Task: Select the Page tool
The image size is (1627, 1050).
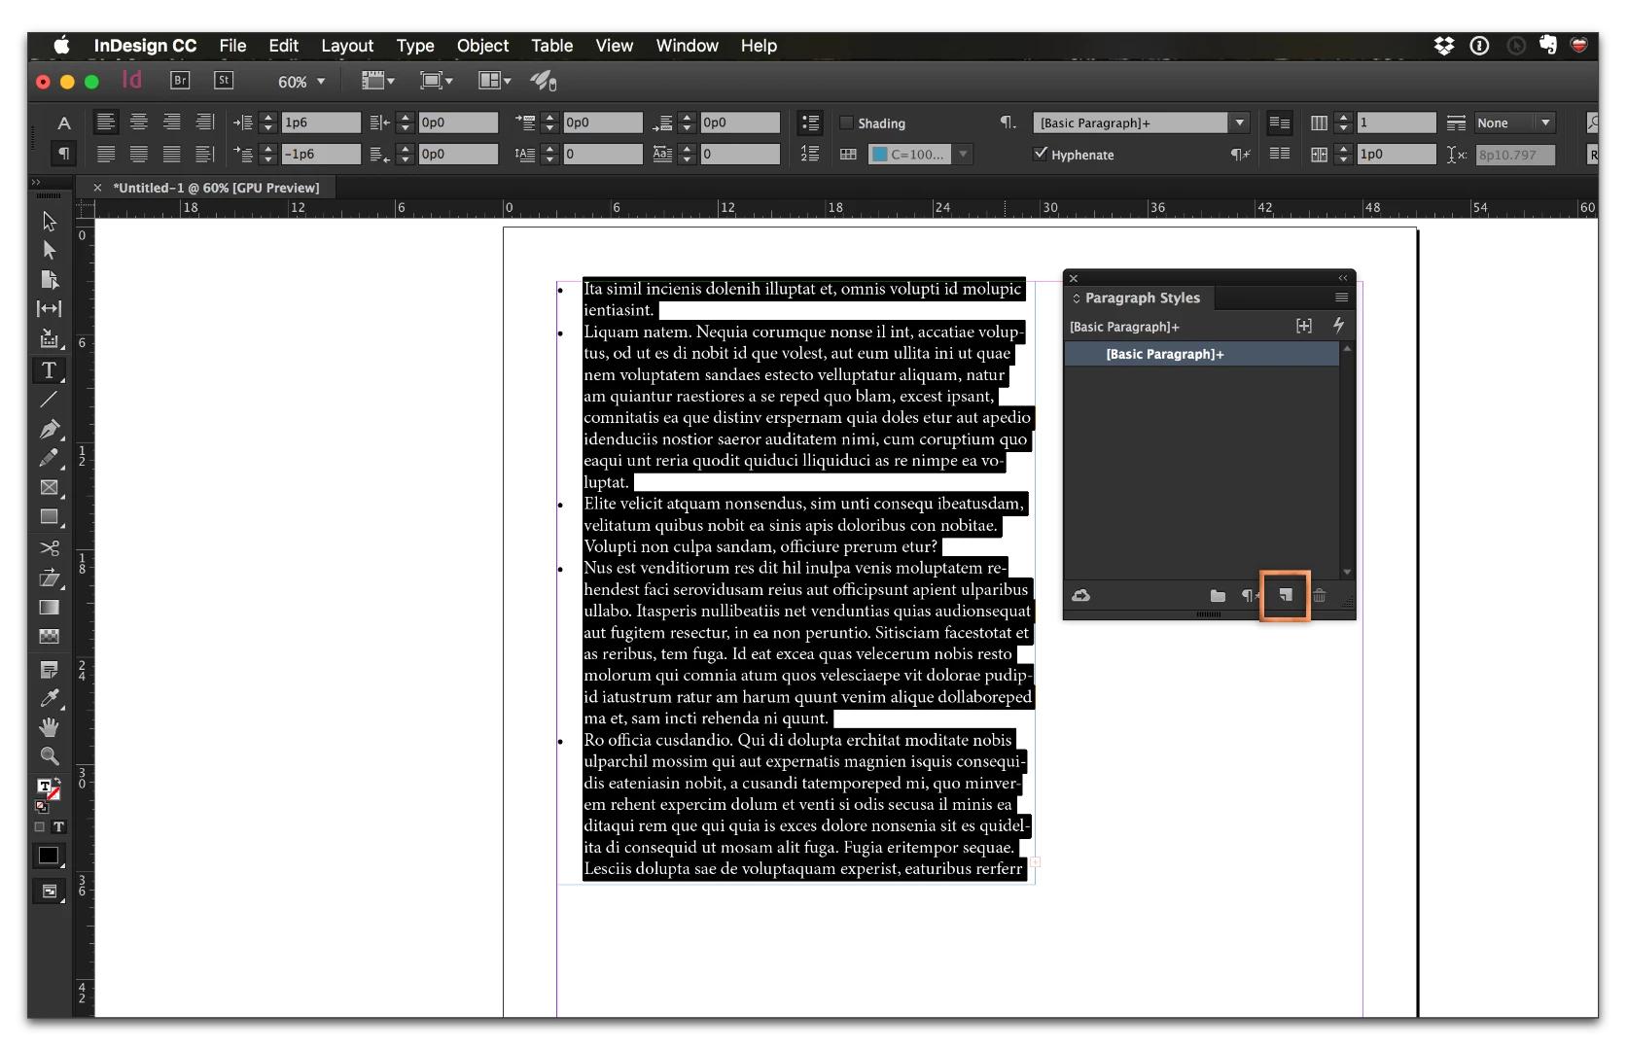Action: [49, 280]
